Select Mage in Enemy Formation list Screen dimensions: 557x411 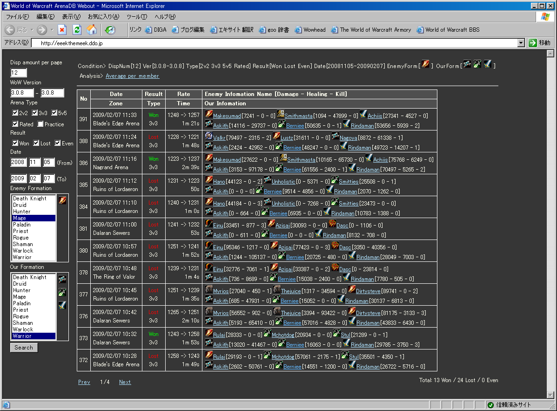[34, 218]
